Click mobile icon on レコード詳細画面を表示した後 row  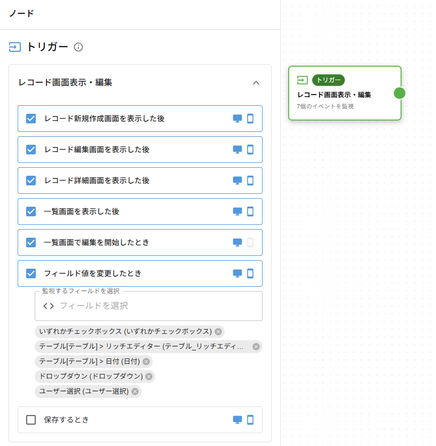point(250,181)
